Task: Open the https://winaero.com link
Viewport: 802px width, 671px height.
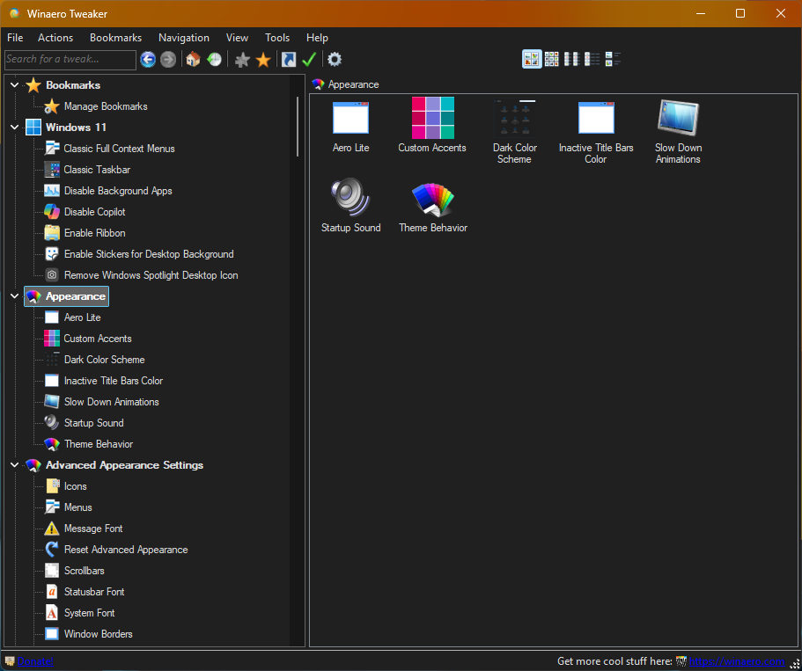Action: (737, 661)
